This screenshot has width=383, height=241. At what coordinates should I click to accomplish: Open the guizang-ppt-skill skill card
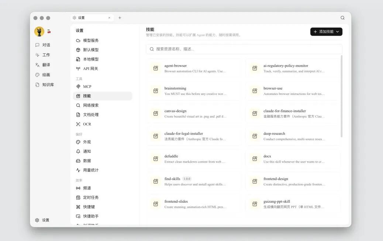click(x=292, y=204)
